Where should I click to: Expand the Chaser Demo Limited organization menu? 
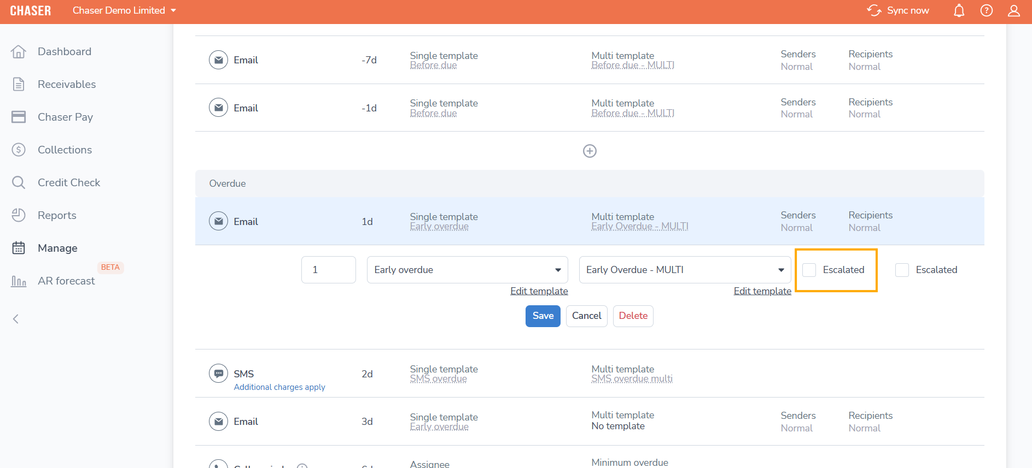[124, 11]
